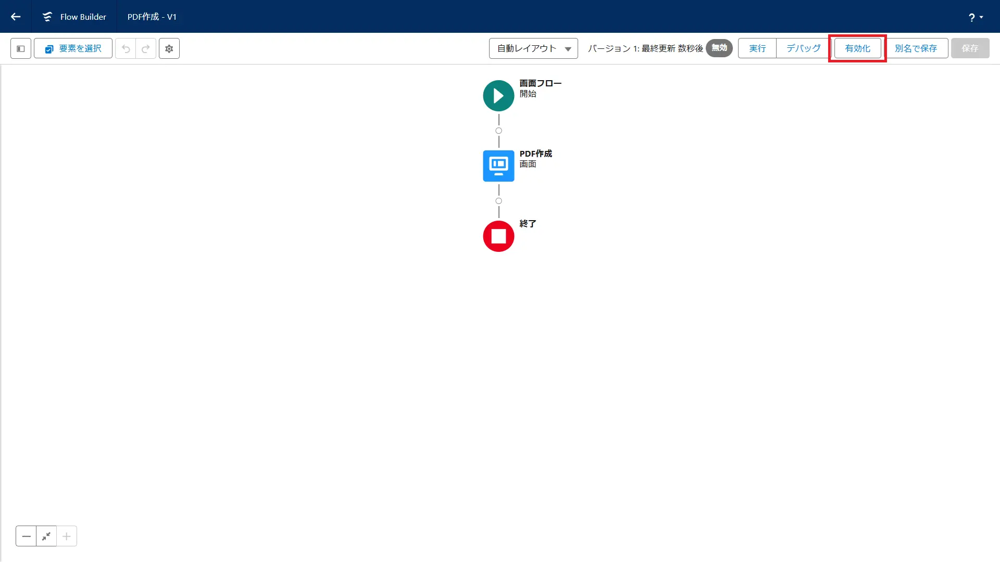The width and height of the screenshot is (1000, 562).
Task: Click the 要素を選択 button
Action: [x=73, y=48]
